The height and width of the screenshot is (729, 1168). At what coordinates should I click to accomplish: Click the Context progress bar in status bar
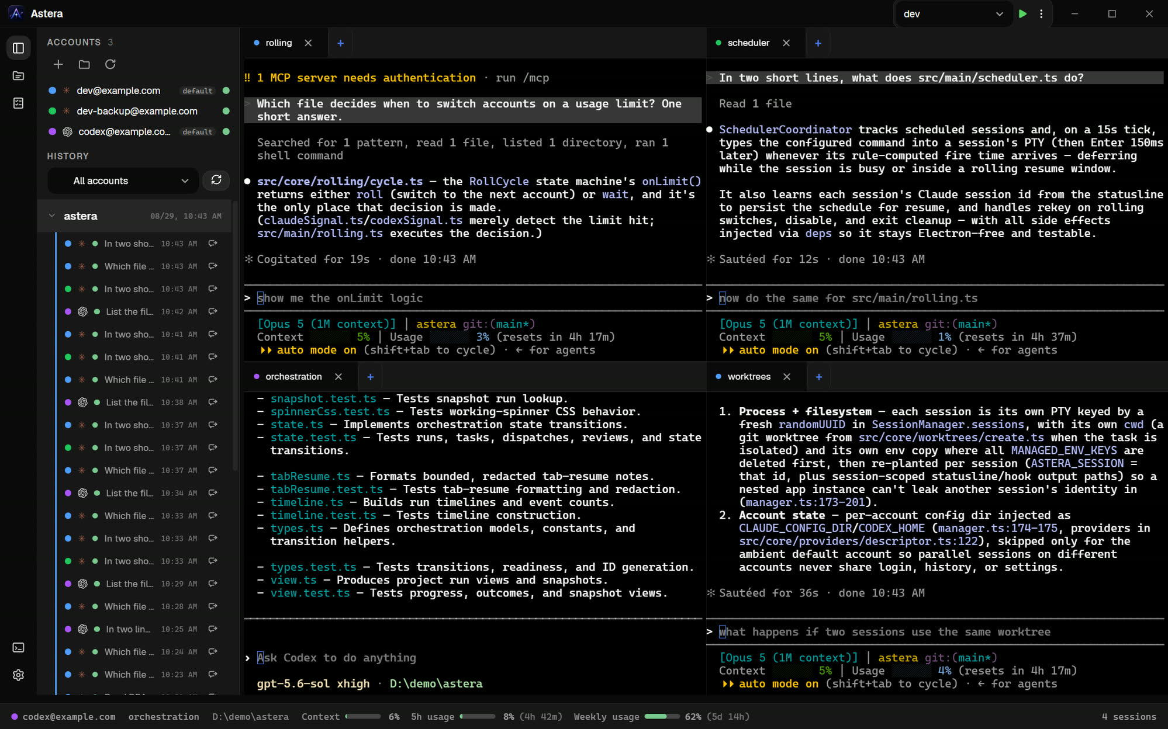[x=363, y=717]
